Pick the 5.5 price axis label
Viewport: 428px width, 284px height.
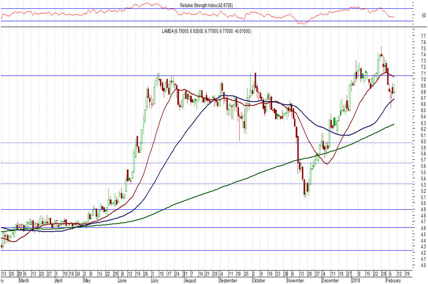[x=423, y=172]
